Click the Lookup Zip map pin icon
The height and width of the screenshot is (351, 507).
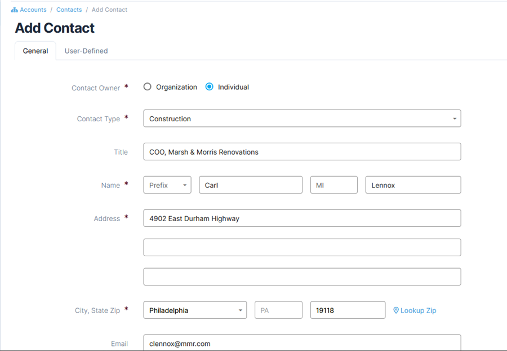396,310
